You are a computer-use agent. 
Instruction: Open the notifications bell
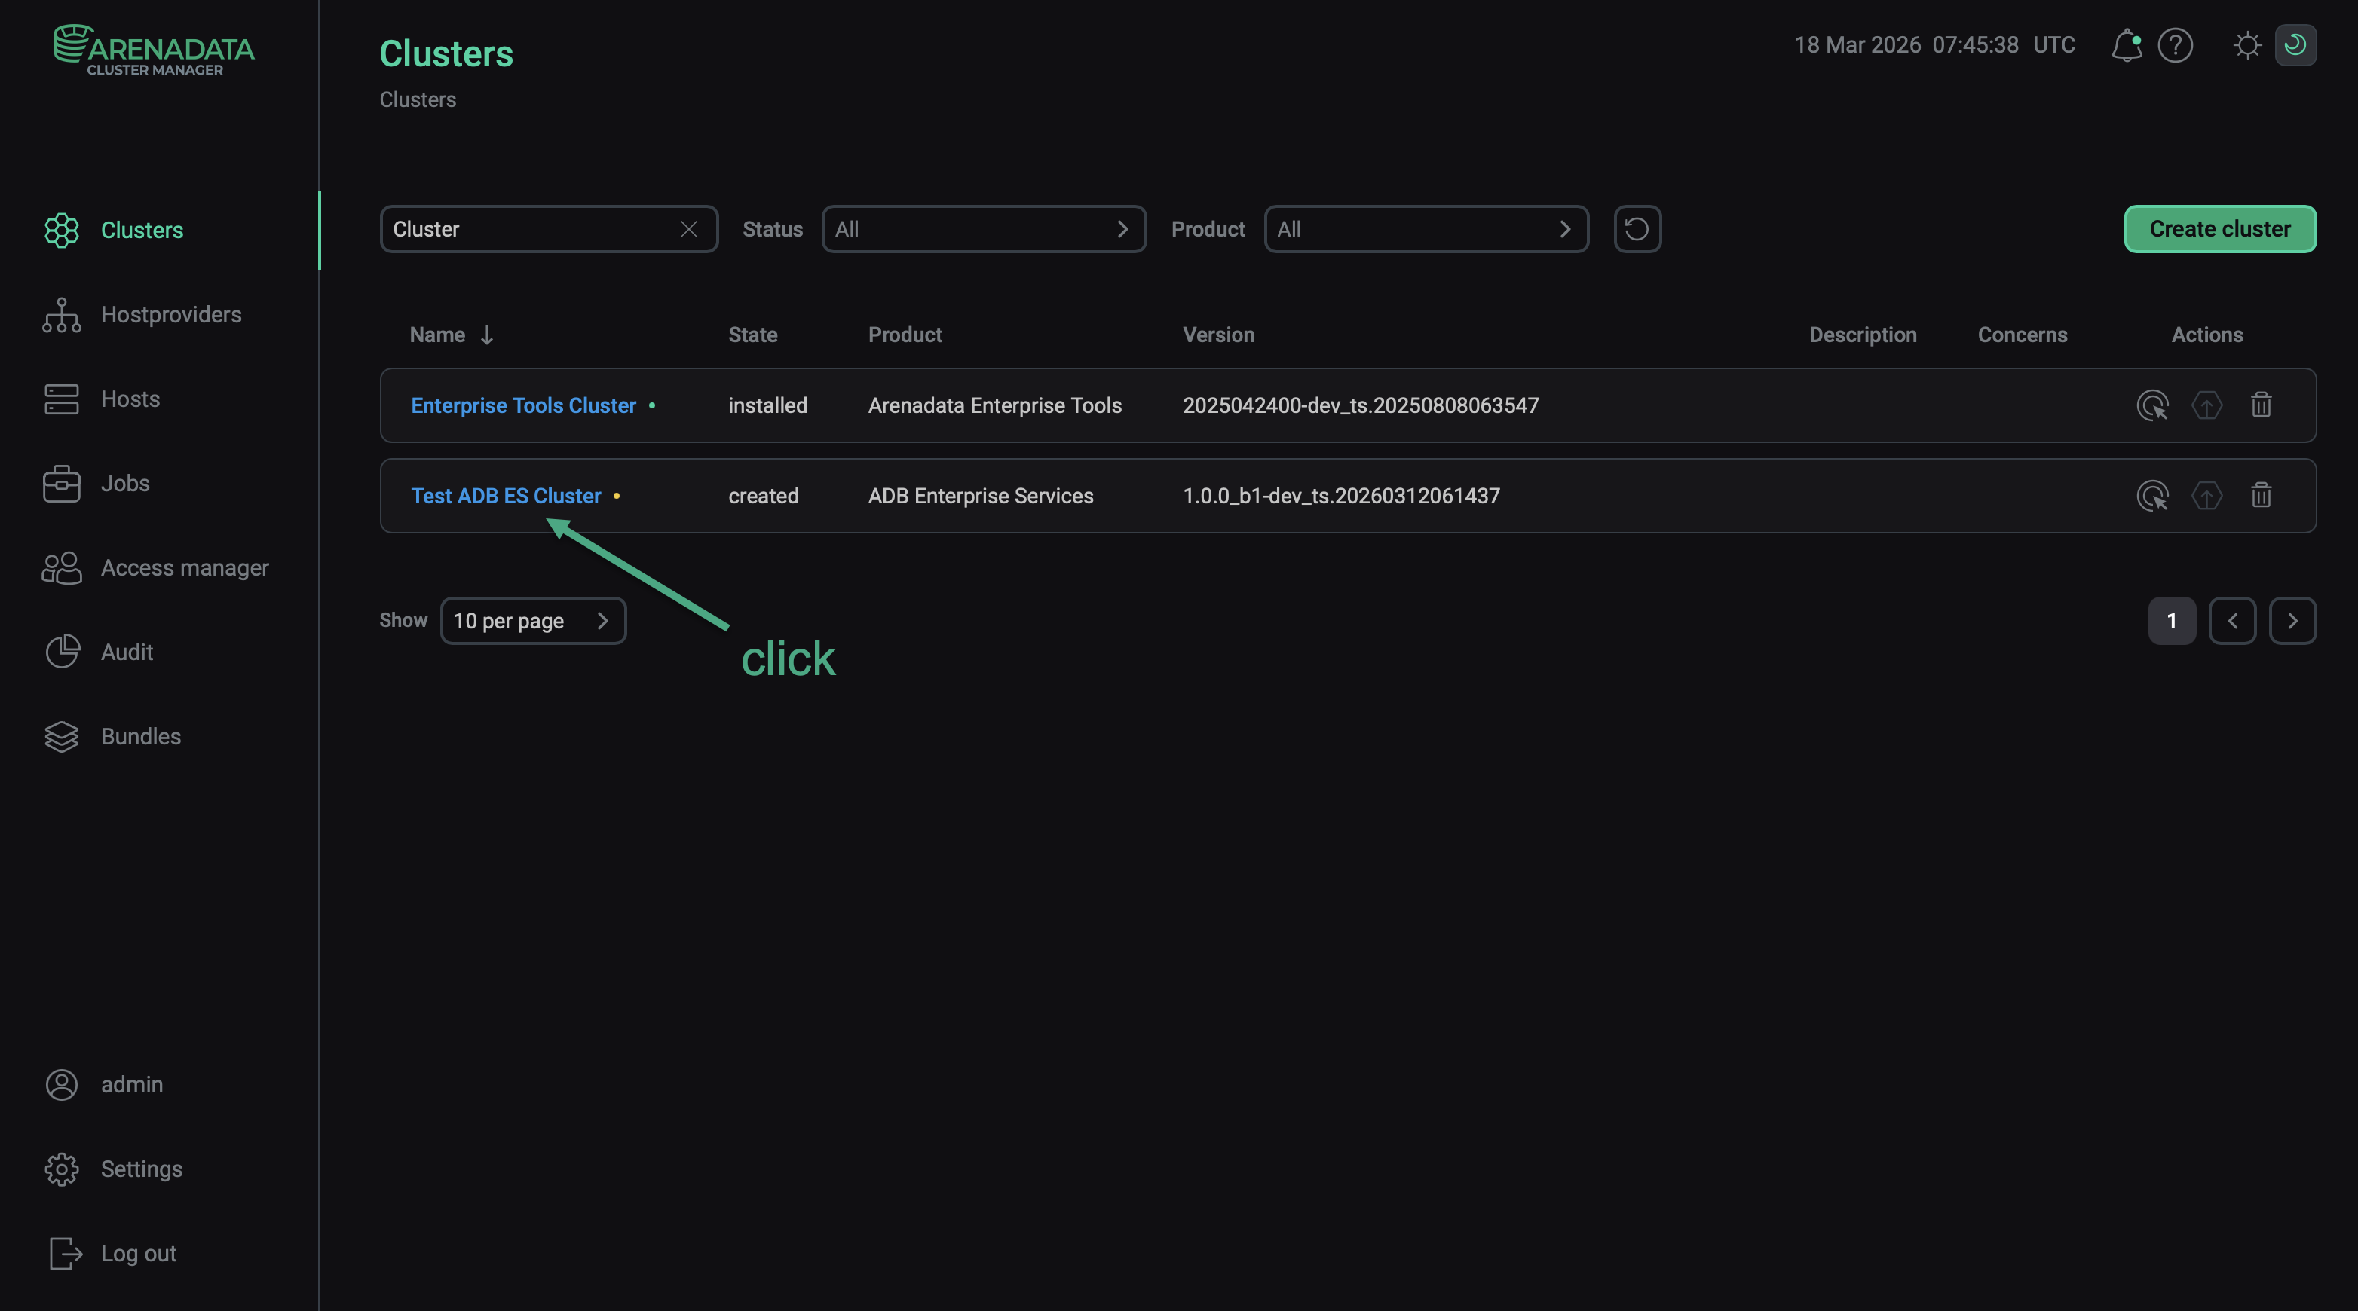(x=2127, y=44)
